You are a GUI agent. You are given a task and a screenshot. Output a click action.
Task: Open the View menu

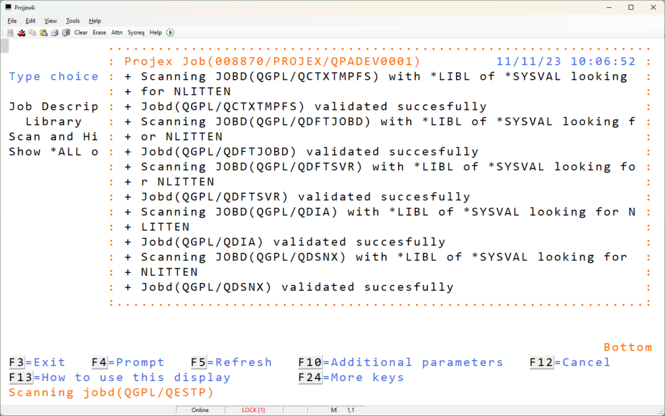point(51,21)
